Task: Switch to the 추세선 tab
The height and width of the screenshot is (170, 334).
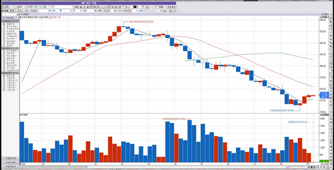Action: click(x=34, y=11)
